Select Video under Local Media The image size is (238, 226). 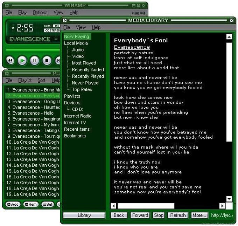tap(78, 56)
